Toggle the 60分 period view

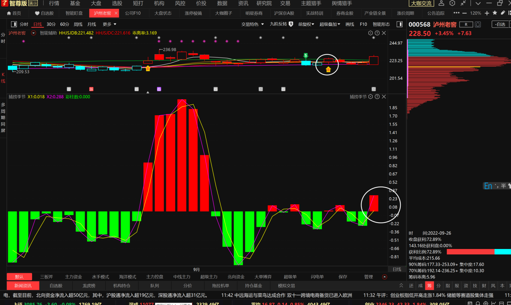point(65,24)
